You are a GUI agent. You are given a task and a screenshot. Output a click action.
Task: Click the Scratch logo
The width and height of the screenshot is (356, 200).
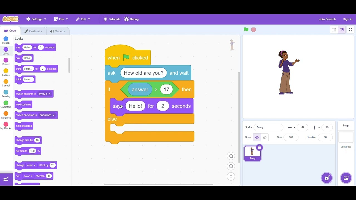click(11, 19)
